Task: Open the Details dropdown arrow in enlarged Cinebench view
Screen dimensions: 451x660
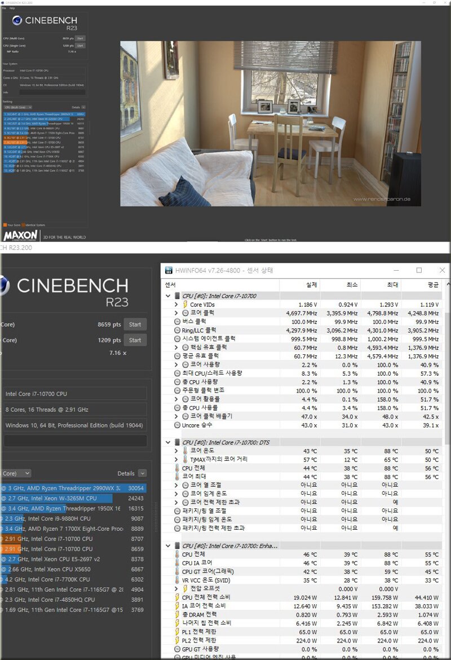Action: 143,473
